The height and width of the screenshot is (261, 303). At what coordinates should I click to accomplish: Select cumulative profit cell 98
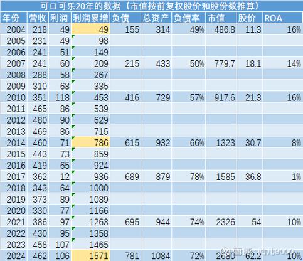90,40
